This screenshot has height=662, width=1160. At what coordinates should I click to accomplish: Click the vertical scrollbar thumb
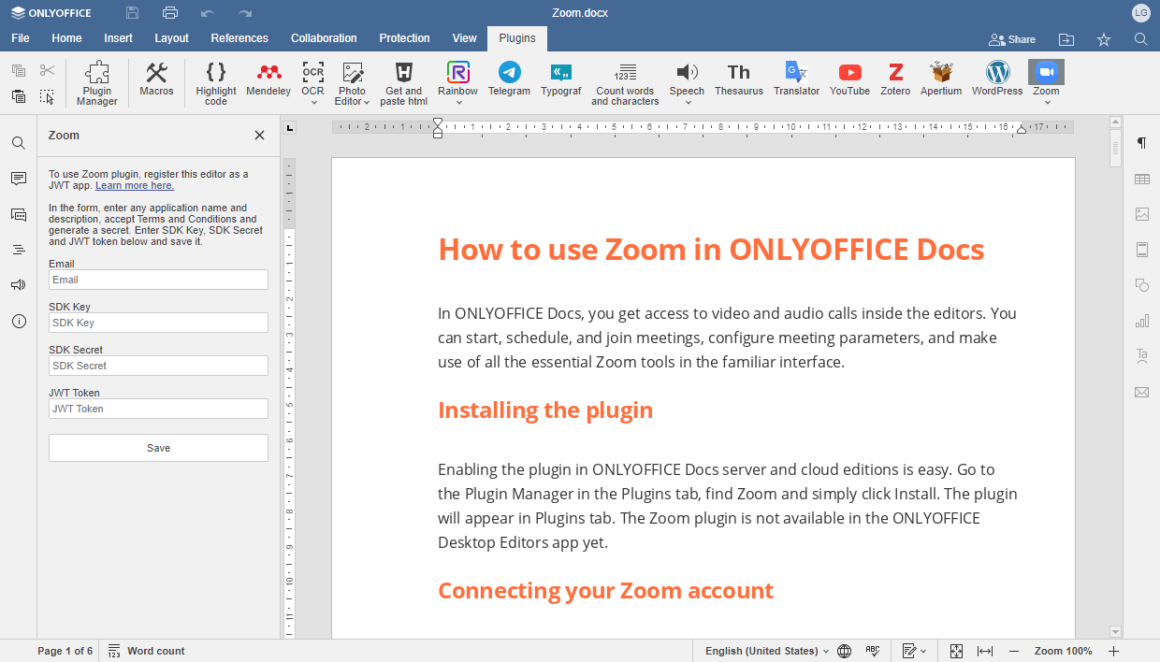1115,148
